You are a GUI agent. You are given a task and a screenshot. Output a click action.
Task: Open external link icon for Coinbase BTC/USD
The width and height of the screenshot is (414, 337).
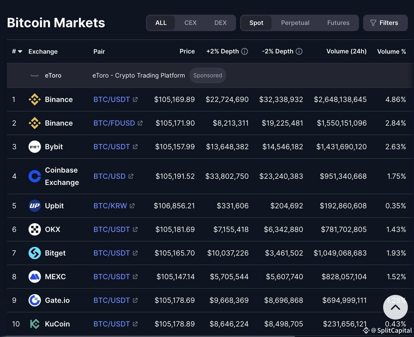coord(131,176)
